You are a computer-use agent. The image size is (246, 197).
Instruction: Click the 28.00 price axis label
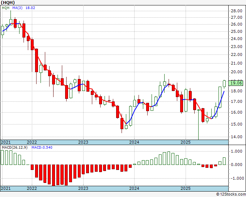pos(237,11)
